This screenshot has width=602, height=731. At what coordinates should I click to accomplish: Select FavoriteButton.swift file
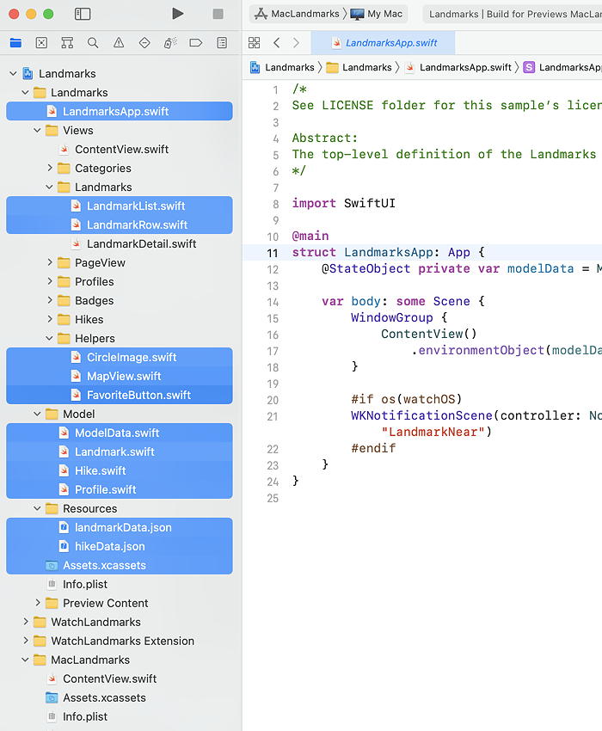[120, 395]
